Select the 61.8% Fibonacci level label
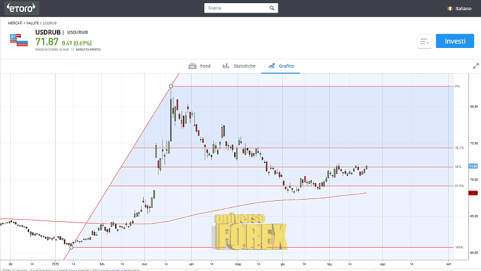This screenshot has height=271, width=481. (459, 186)
